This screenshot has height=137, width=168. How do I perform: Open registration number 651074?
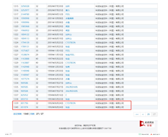(x=25, y=107)
